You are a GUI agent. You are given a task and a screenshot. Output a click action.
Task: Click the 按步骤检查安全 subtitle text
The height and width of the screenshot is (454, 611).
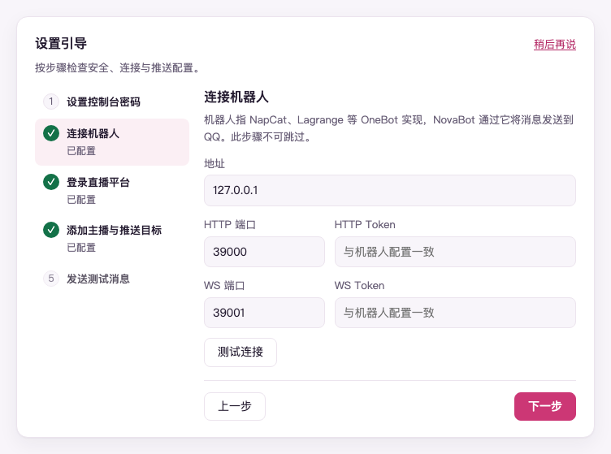pos(118,67)
